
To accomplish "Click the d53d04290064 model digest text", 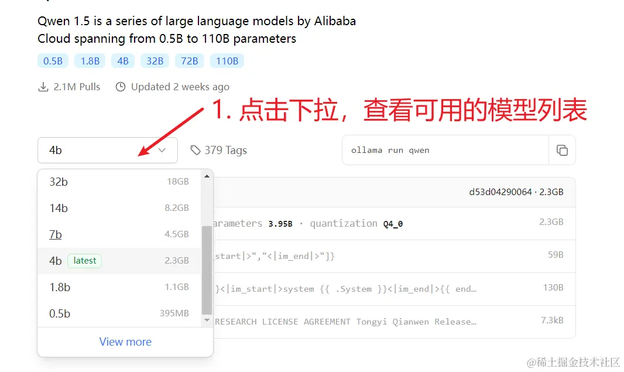I will click(x=500, y=192).
